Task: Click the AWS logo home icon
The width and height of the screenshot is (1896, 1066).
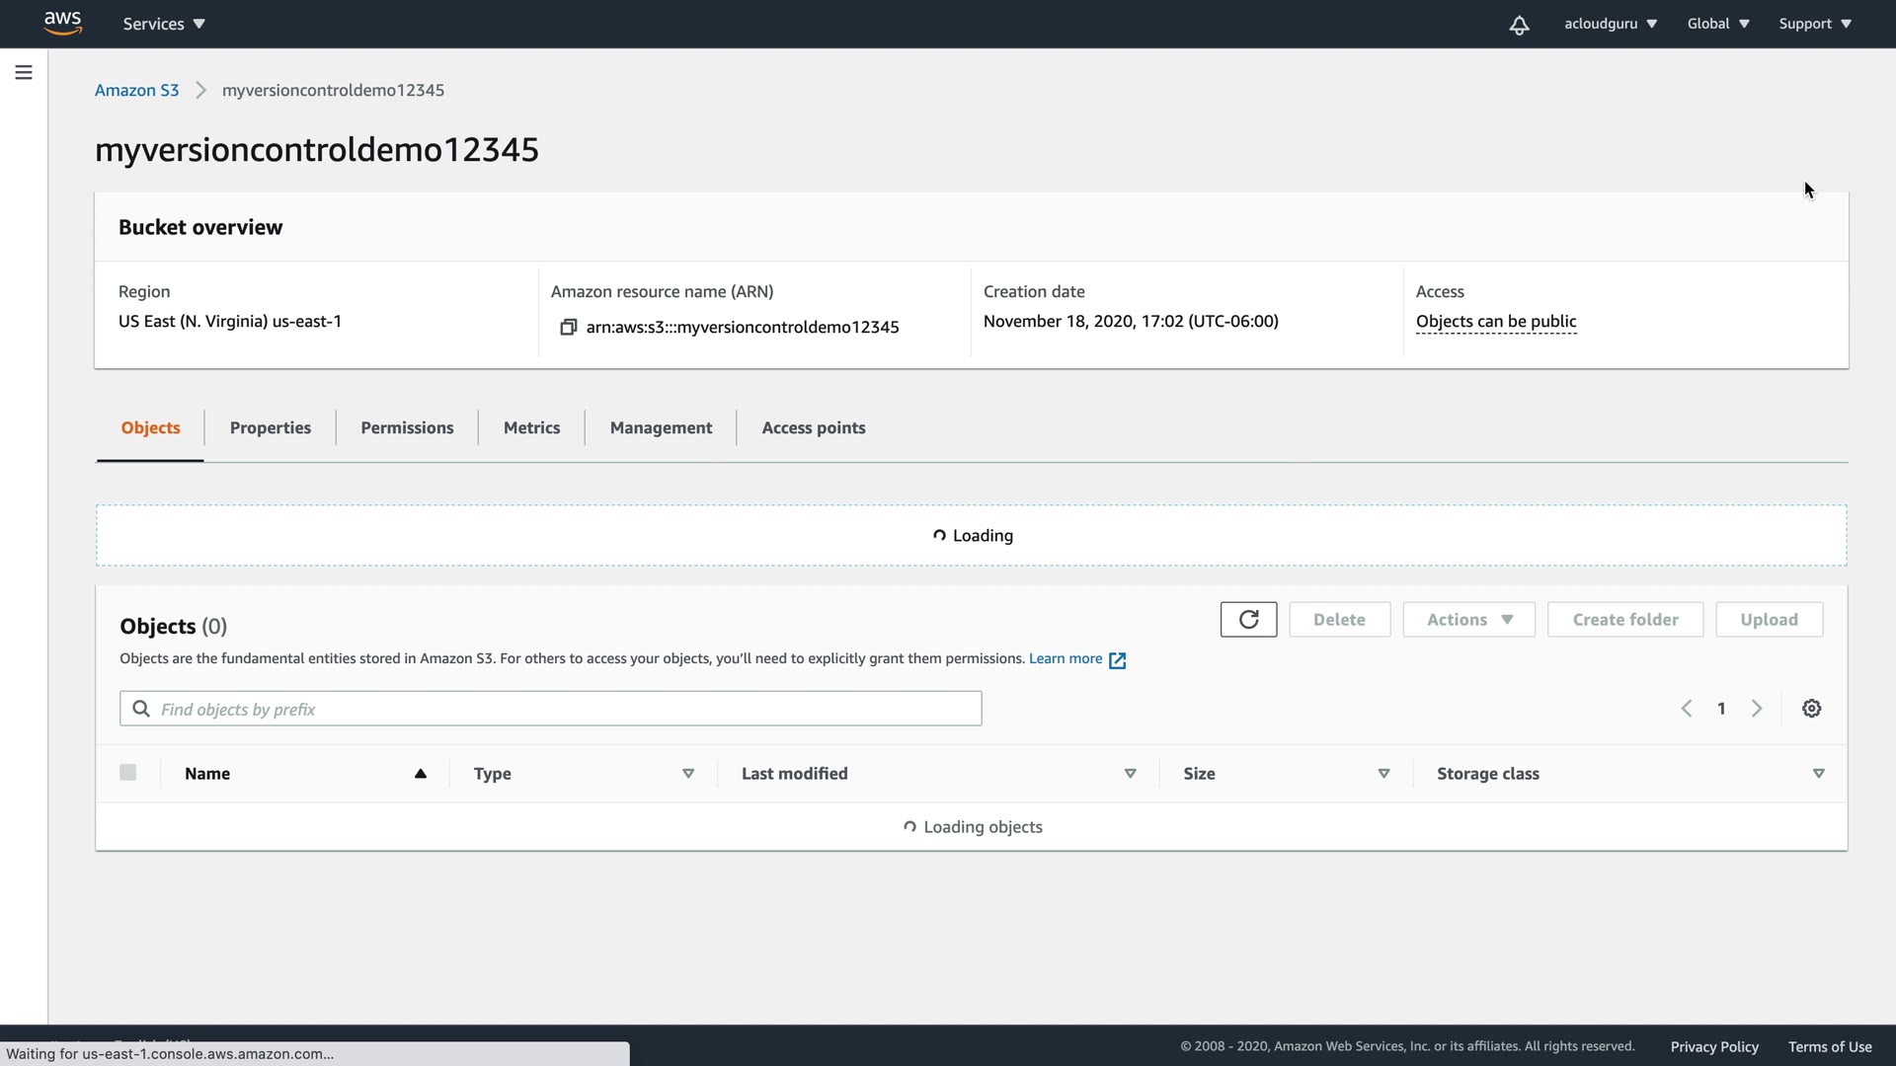Action: [x=62, y=23]
